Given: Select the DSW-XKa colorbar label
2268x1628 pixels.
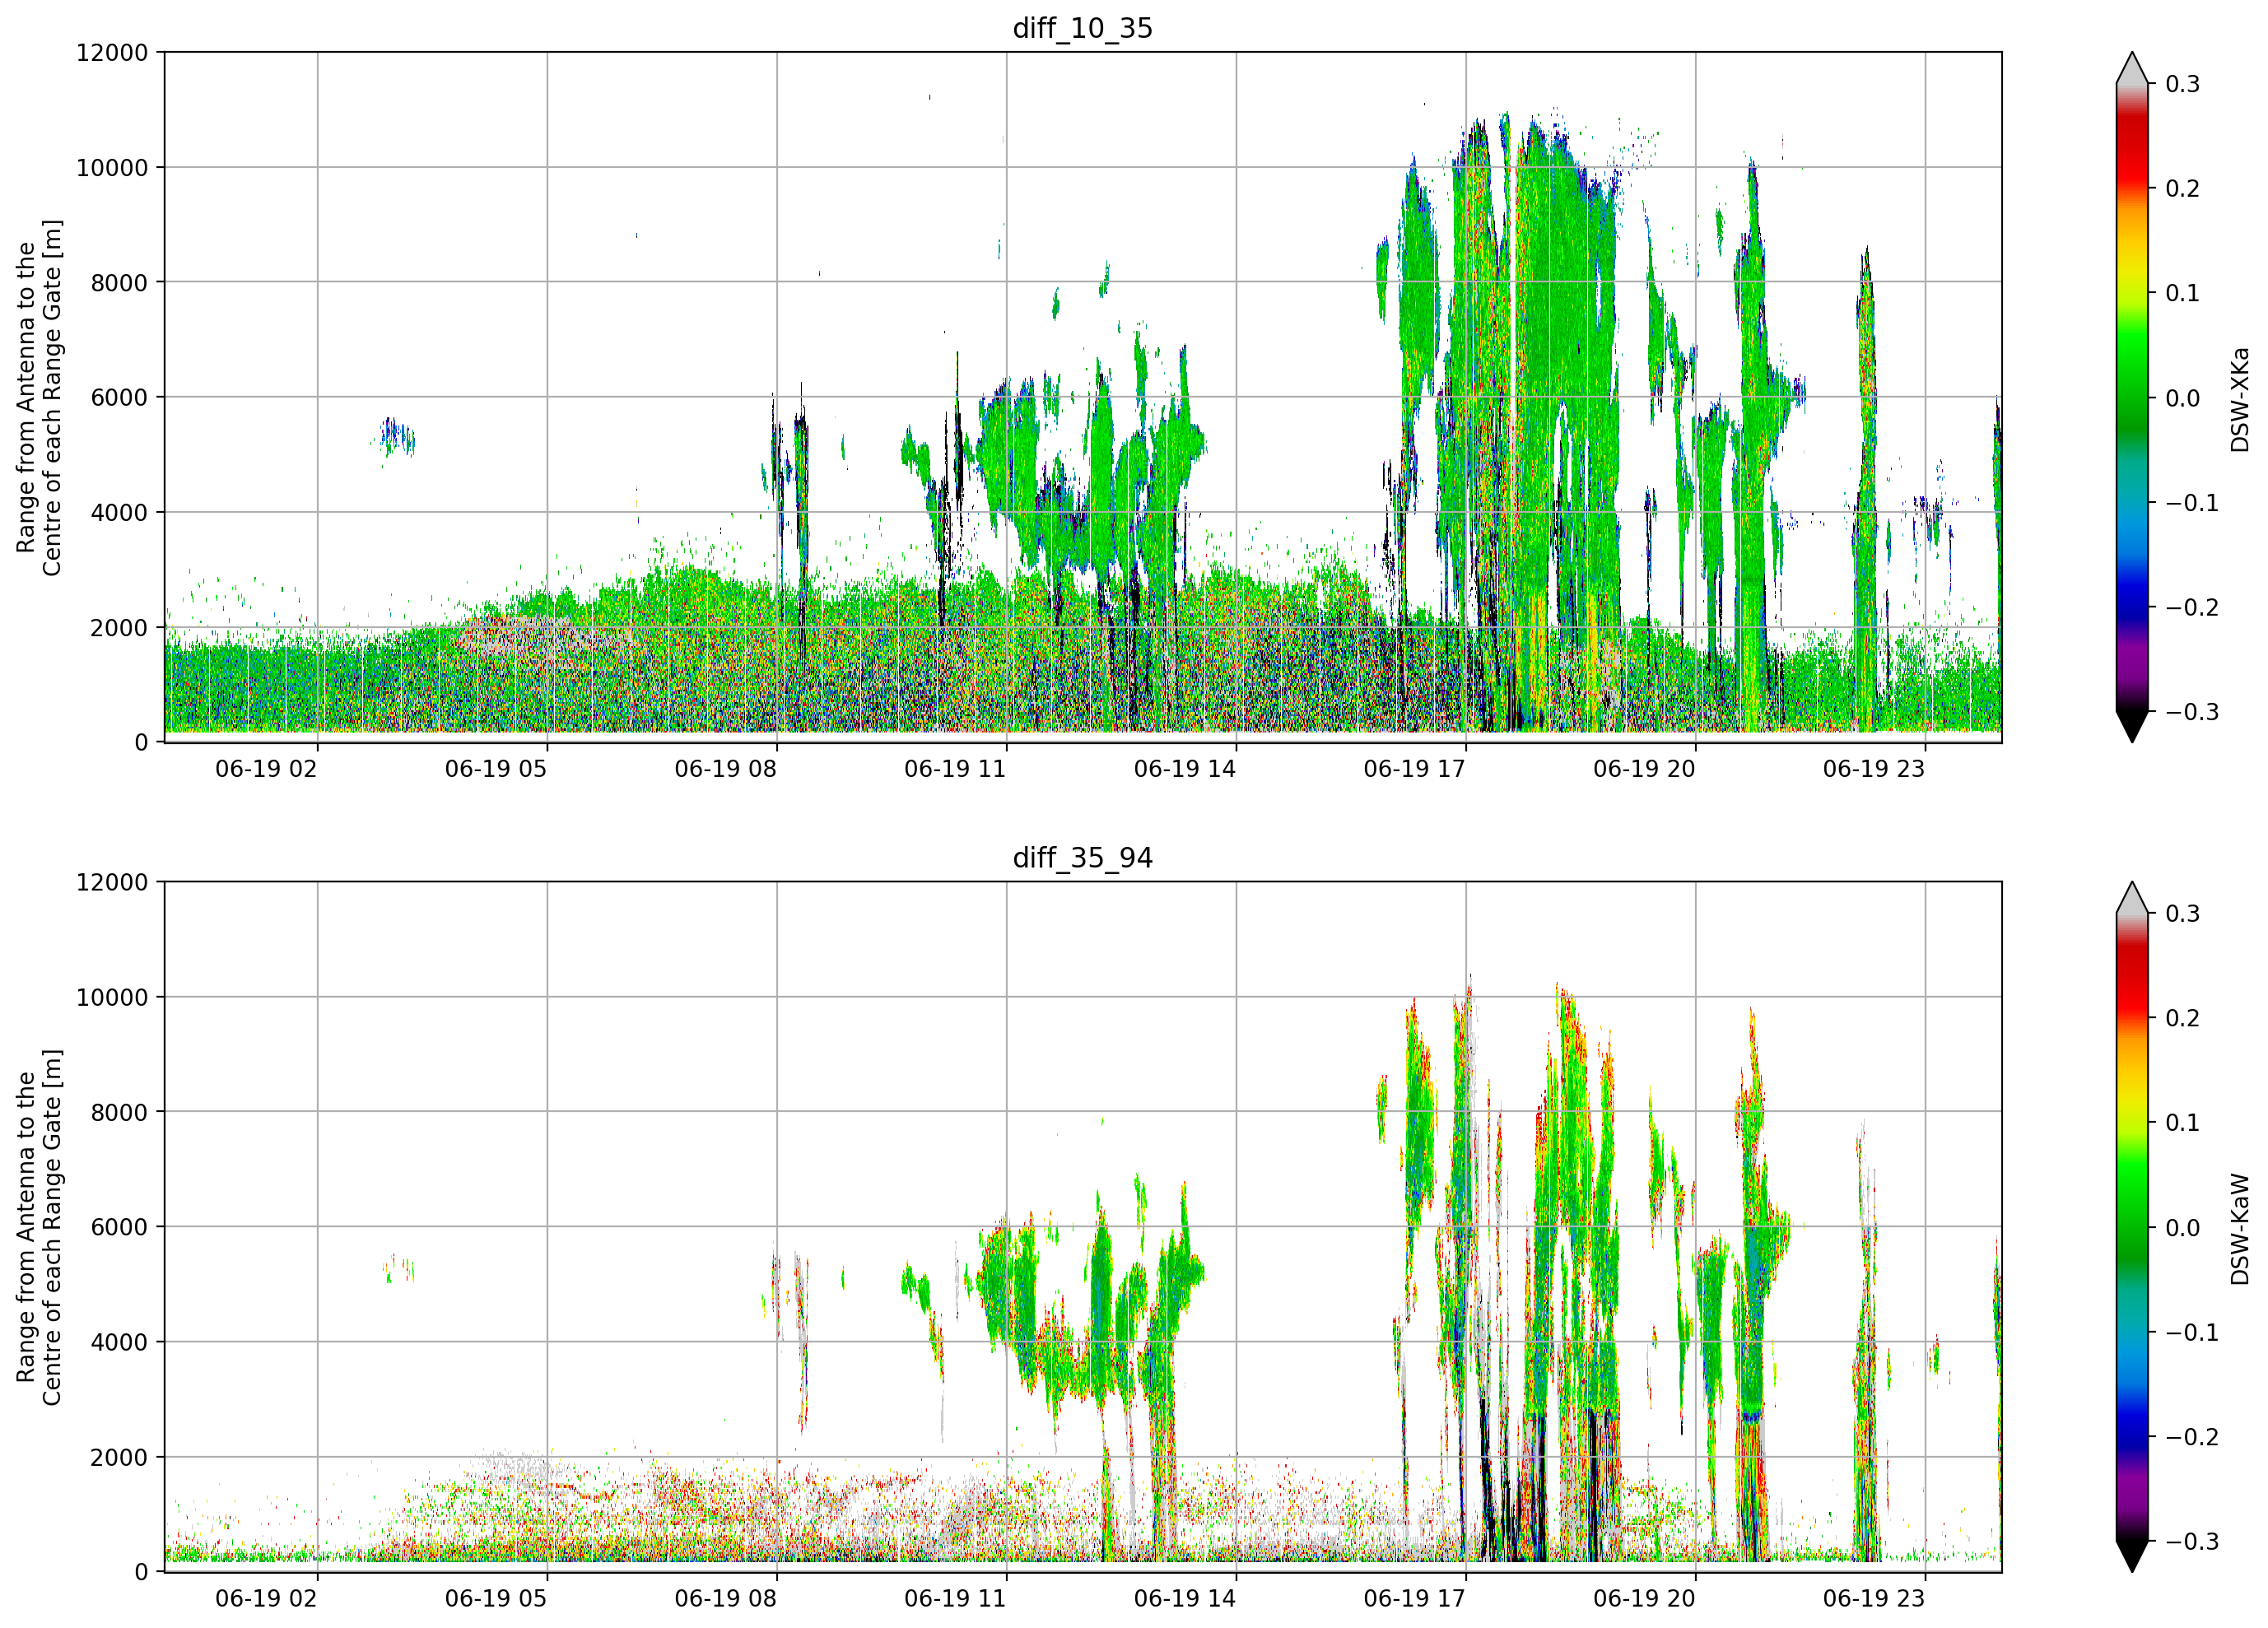Looking at the screenshot, I should coord(2240,399).
